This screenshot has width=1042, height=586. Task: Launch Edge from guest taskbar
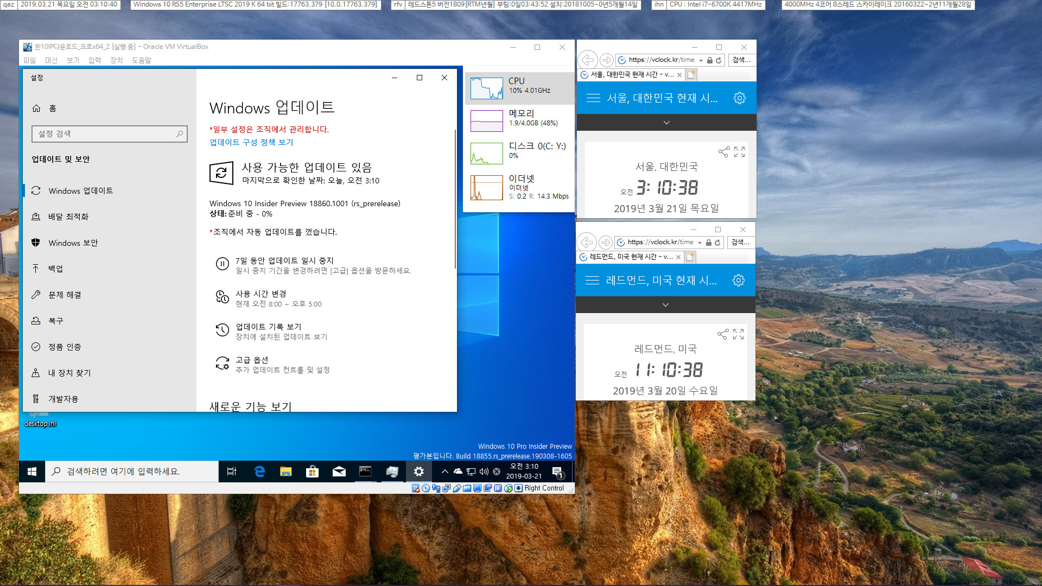(x=259, y=472)
